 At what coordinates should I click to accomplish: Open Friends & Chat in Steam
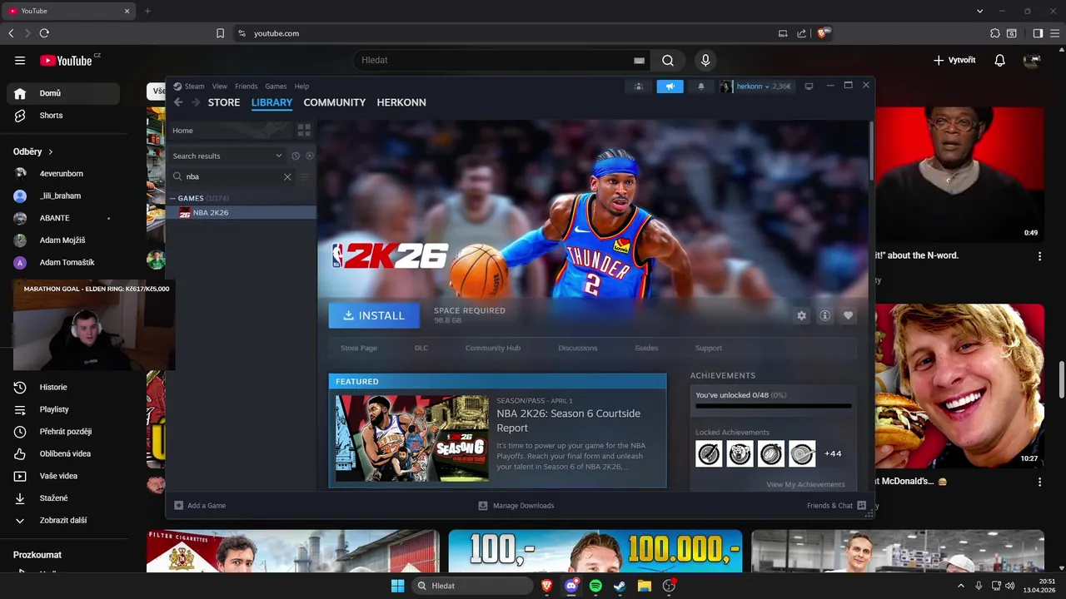point(836,505)
